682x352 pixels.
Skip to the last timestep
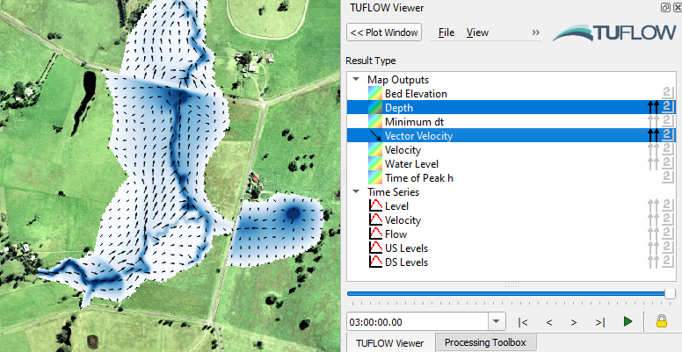pos(599,322)
